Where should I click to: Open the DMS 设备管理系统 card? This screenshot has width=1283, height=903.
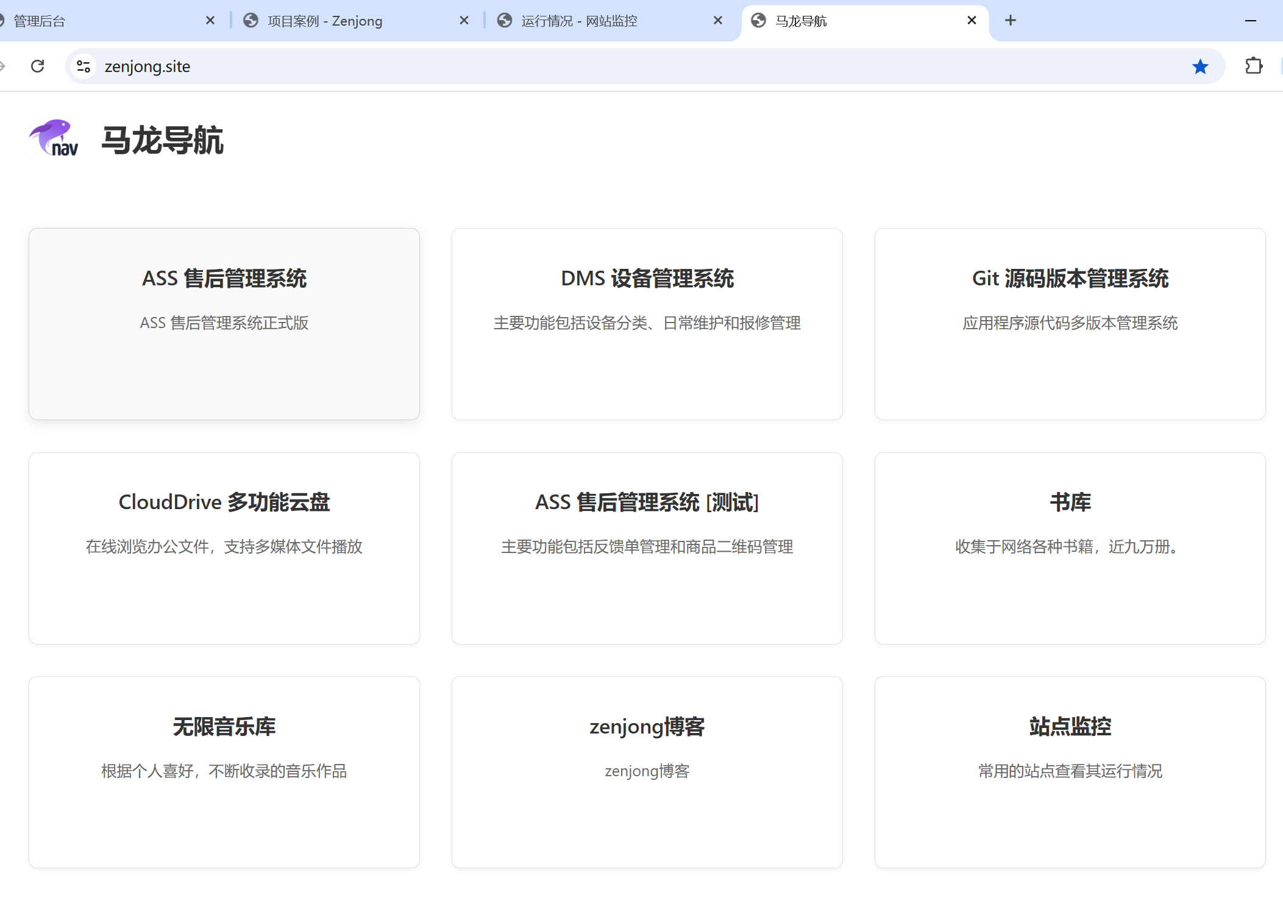point(647,323)
